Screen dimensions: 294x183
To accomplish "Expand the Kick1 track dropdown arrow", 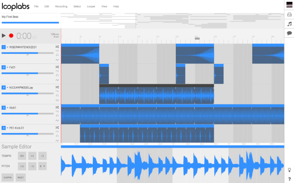I will pos(7,108).
